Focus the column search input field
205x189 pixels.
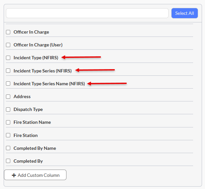(87, 13)
